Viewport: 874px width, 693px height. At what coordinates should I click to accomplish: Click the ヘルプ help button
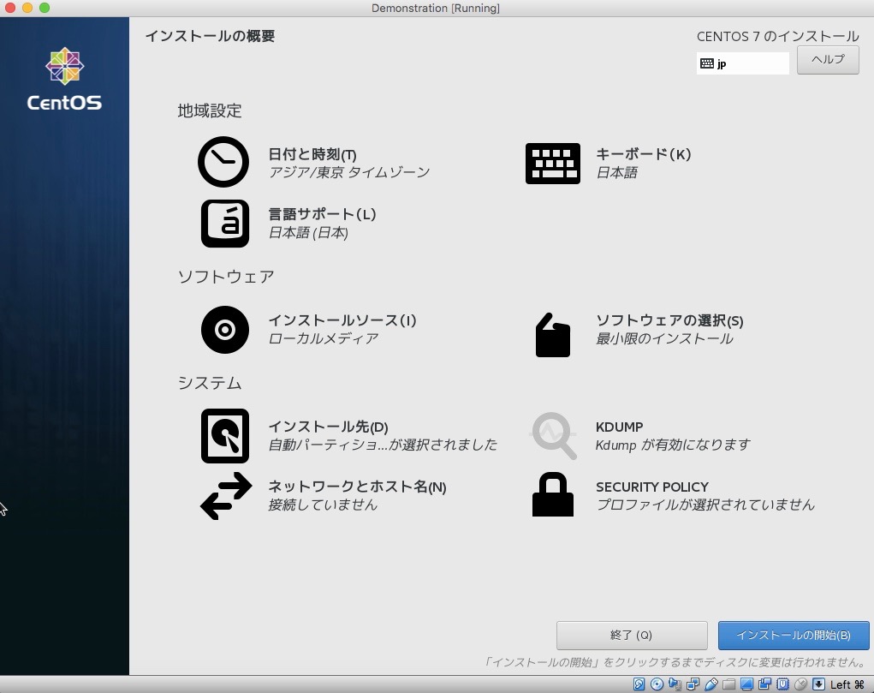(828, 60)
